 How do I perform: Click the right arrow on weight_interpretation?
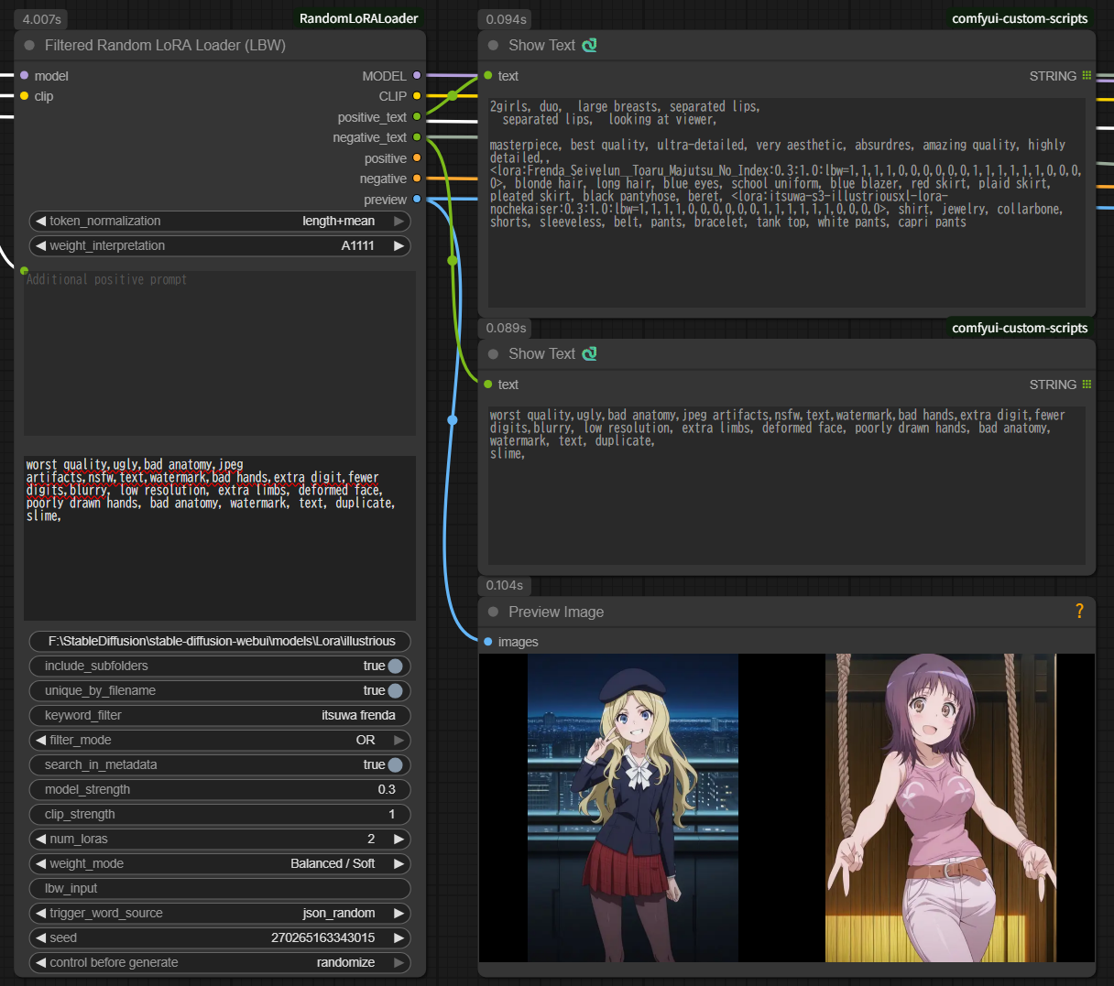399,245
